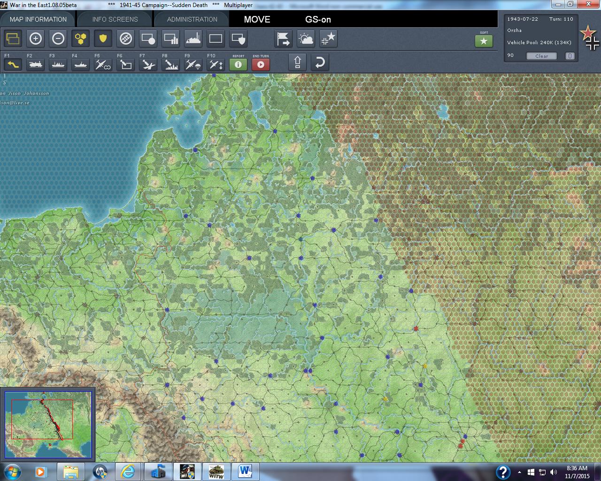Click the rectangle-with-circle toolbar icon
Image resolution: width=601 pixels, height=481 pixels.
(x=148, y=39)
